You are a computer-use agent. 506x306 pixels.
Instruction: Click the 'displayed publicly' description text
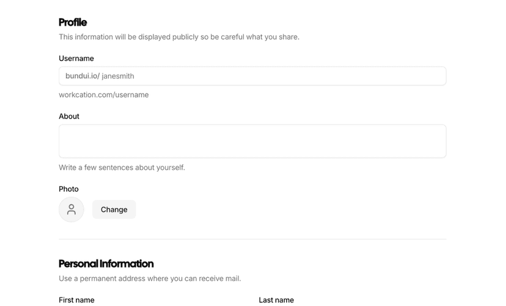(179, 37)
